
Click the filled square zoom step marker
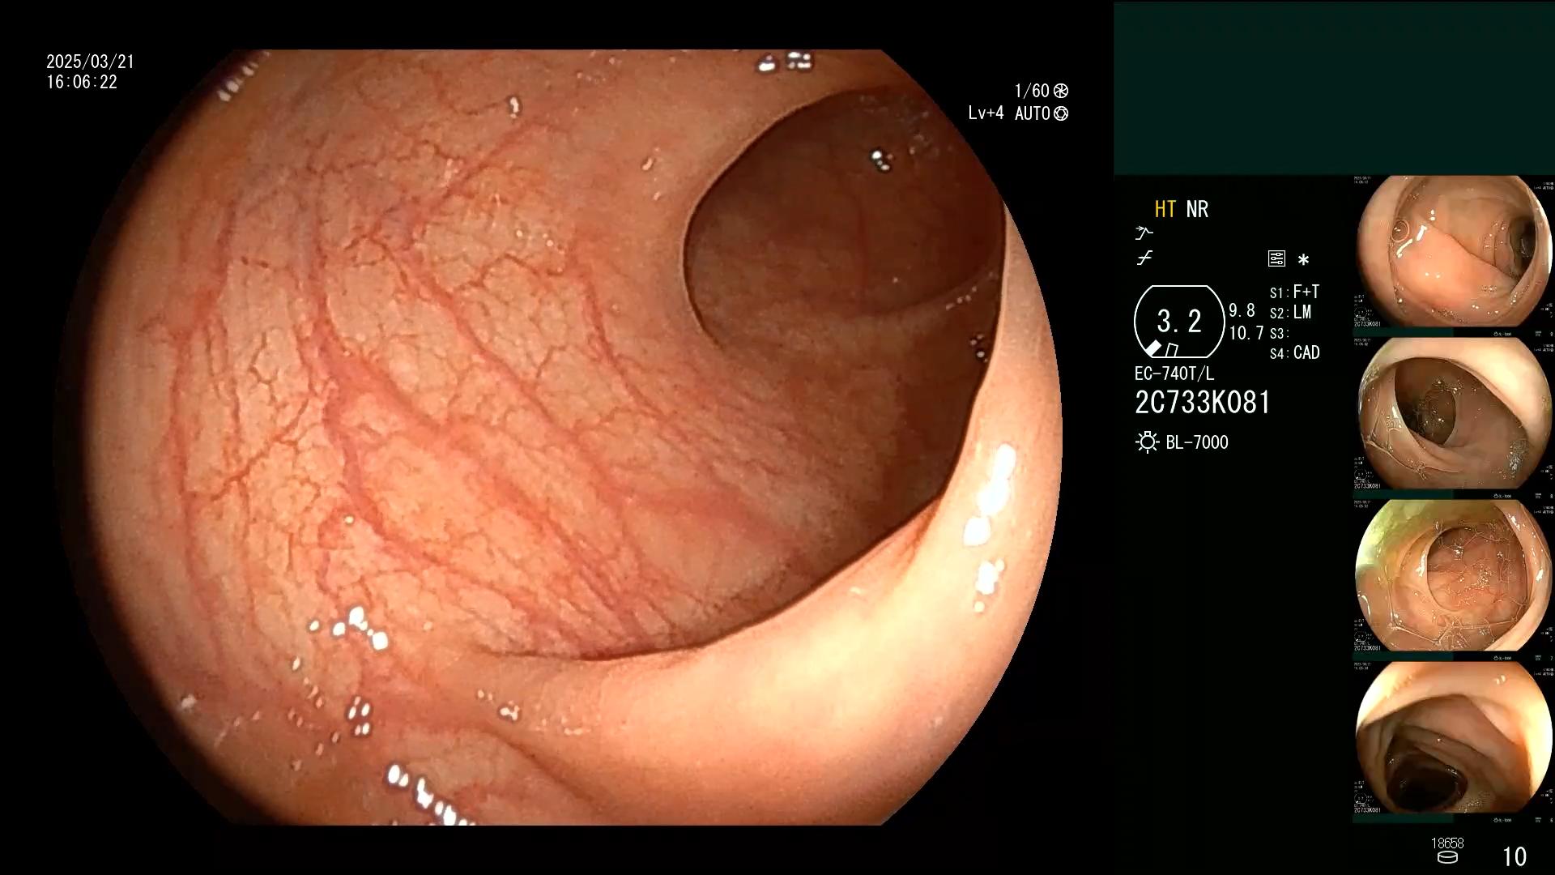tap(1153, 348)
